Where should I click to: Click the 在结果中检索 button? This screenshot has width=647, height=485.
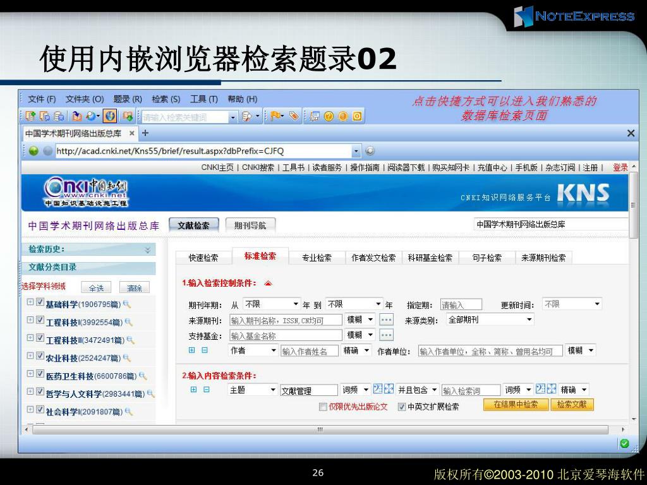coord(516,405)
